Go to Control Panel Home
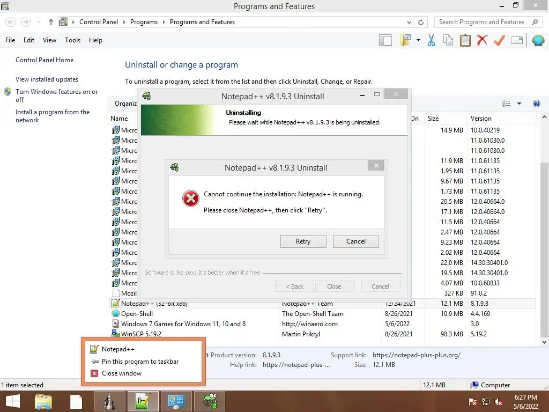This screenshot has width=549, height=412. 44,60
